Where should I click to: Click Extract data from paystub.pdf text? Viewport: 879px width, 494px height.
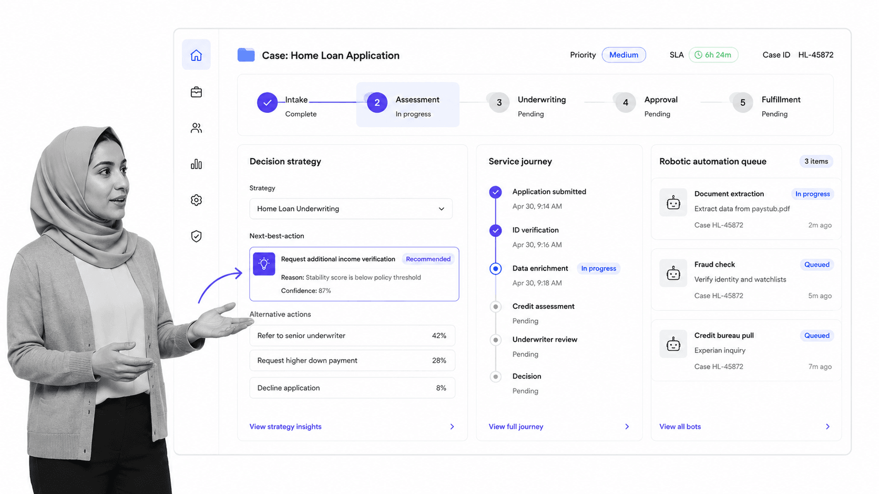coord(742,208)
